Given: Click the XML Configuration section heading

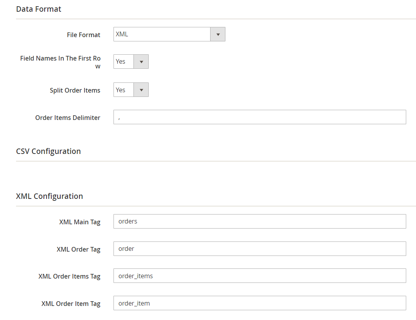Looking at the screenshot, I should [x=50, y=196].
